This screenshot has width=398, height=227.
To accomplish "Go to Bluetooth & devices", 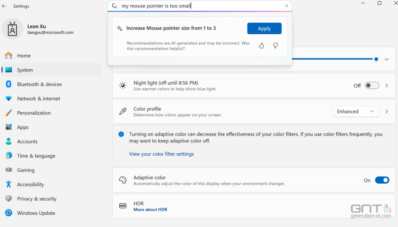I will (52, 84).
